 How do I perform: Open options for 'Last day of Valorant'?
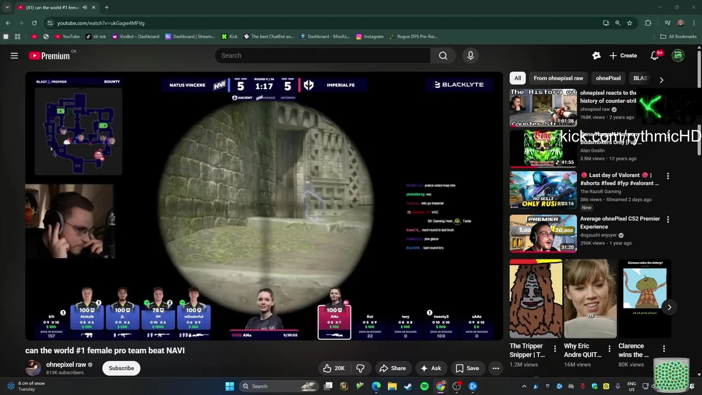click(668, 176)
